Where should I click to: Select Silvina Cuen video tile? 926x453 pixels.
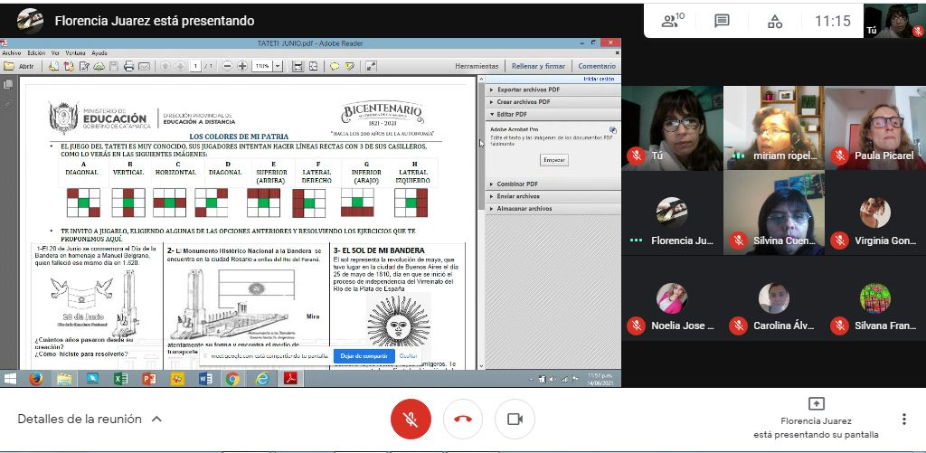click(774, 213)
